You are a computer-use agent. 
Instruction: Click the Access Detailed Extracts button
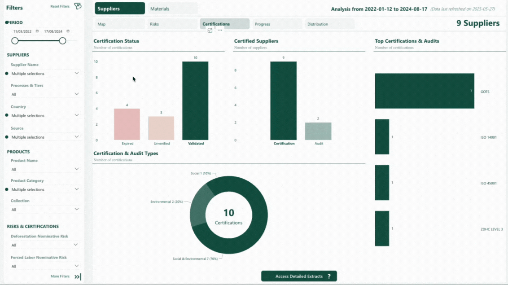(299, 276)
